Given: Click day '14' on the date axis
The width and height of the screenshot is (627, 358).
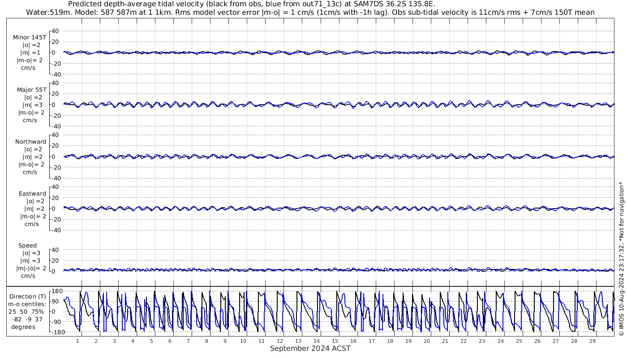Looking at the screenshot, I should [317, 341].
